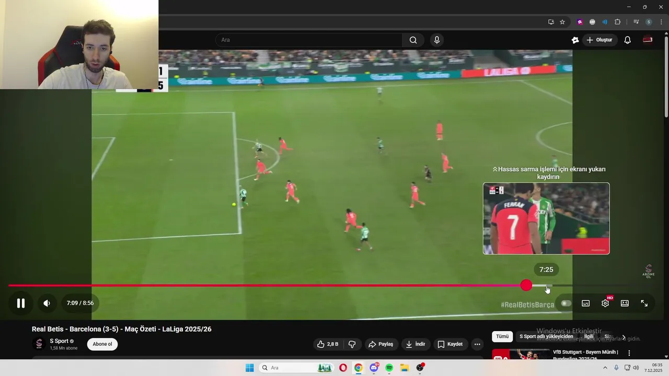Open the HD settings gear in player
The height and width of the screenshot is (376, 669).
[605, 303]
